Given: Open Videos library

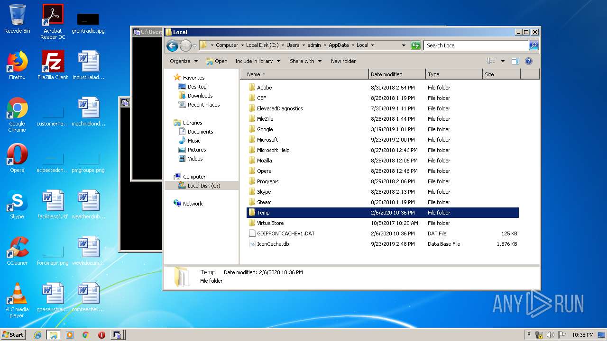Looking at the screenshot, I should pos(195,159).
